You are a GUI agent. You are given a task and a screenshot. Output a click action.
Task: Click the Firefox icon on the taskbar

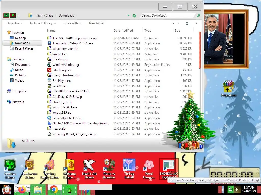pyautogui.click(x=22, y=190)
